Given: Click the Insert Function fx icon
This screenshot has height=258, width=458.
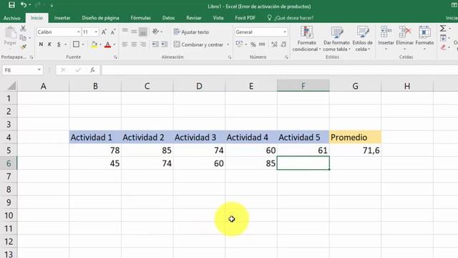Looking at the screenshot, I should tap(92, 70).
